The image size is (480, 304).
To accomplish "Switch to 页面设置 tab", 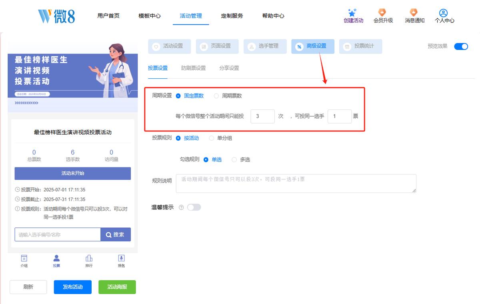I will click(x=217, y=46).
